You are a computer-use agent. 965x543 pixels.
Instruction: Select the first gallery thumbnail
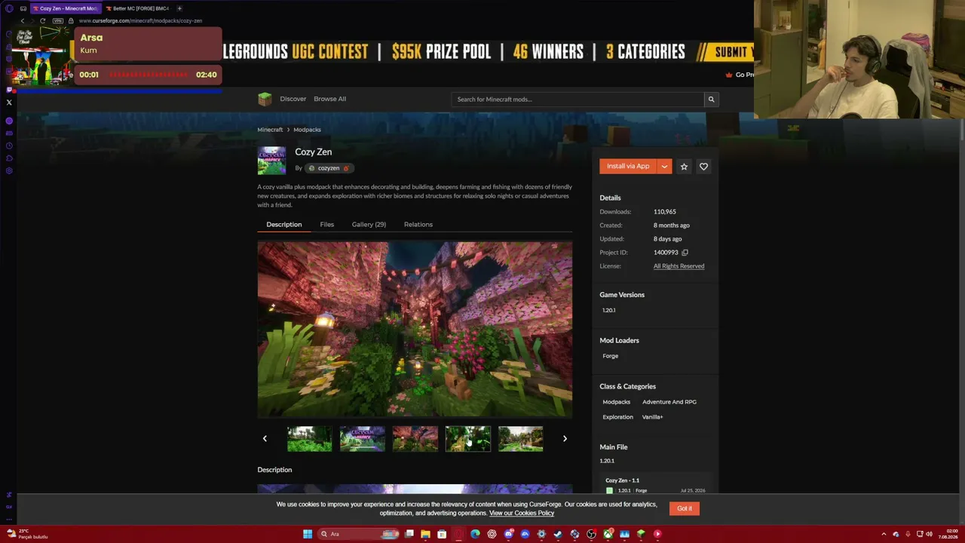[309, 439]
